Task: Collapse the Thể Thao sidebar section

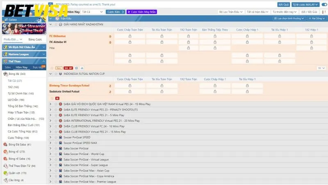Action: [x=43, y=61]
